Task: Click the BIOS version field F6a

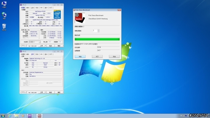Action: pos(45,74)
